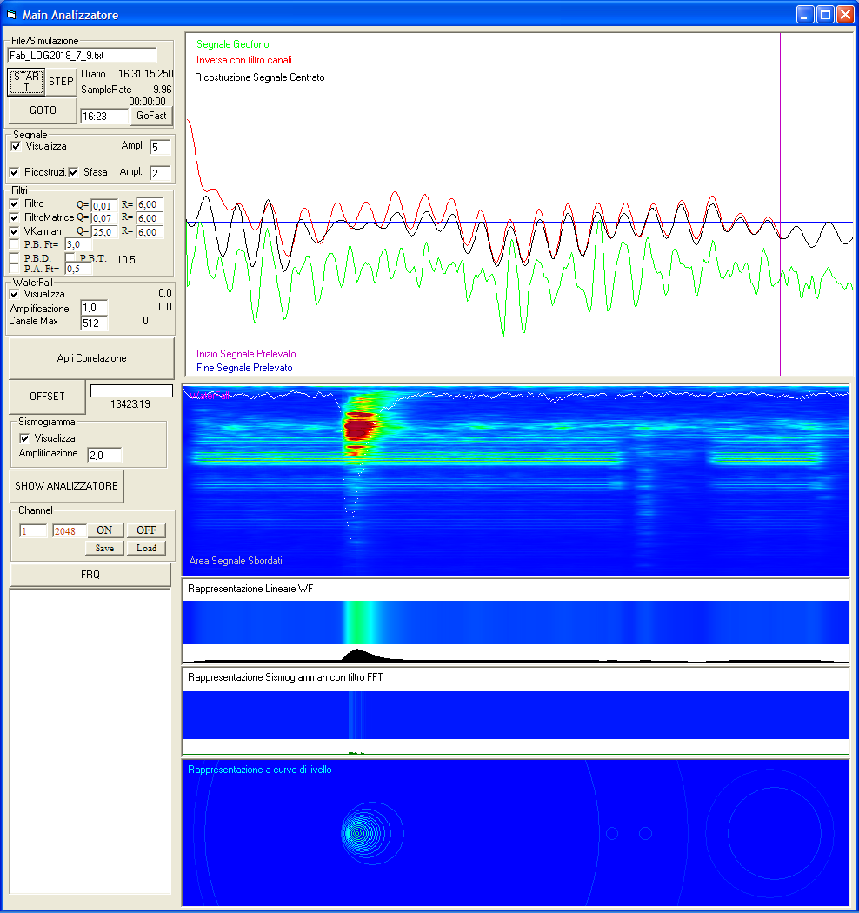This screenshot has width=859, height=913.
Task: Turn channel ON
Action: click(x=104, y=530)
